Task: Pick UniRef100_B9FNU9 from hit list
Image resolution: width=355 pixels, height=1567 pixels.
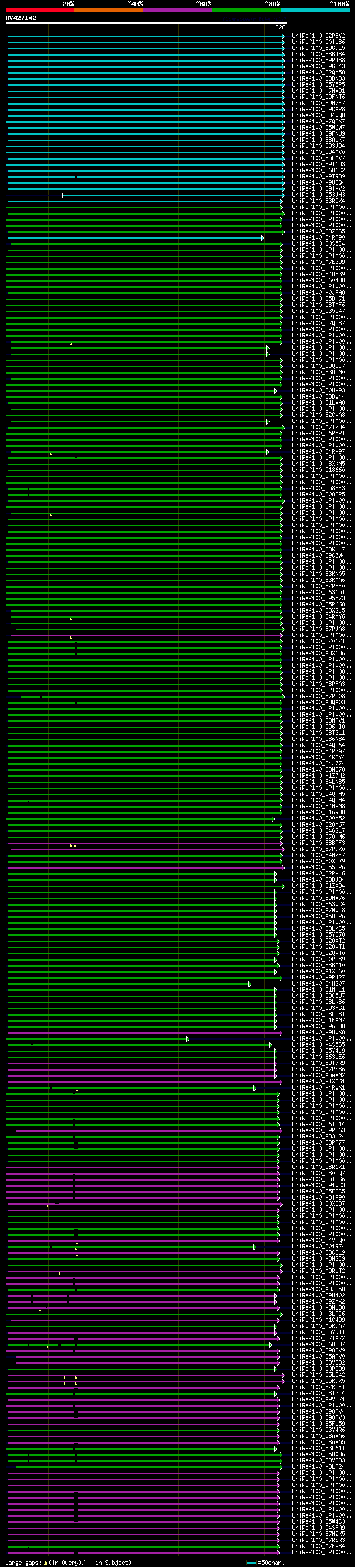Action: (x=318, y=133)
